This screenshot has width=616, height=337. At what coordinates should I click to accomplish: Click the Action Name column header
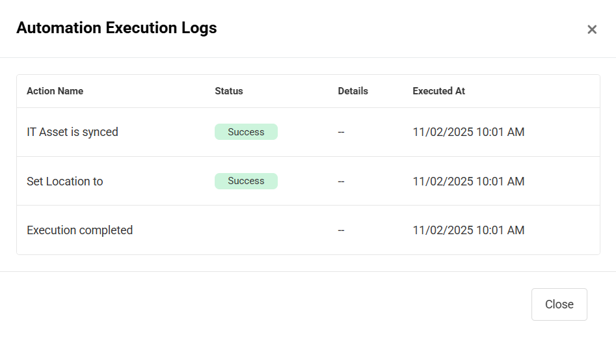(55, 91)
